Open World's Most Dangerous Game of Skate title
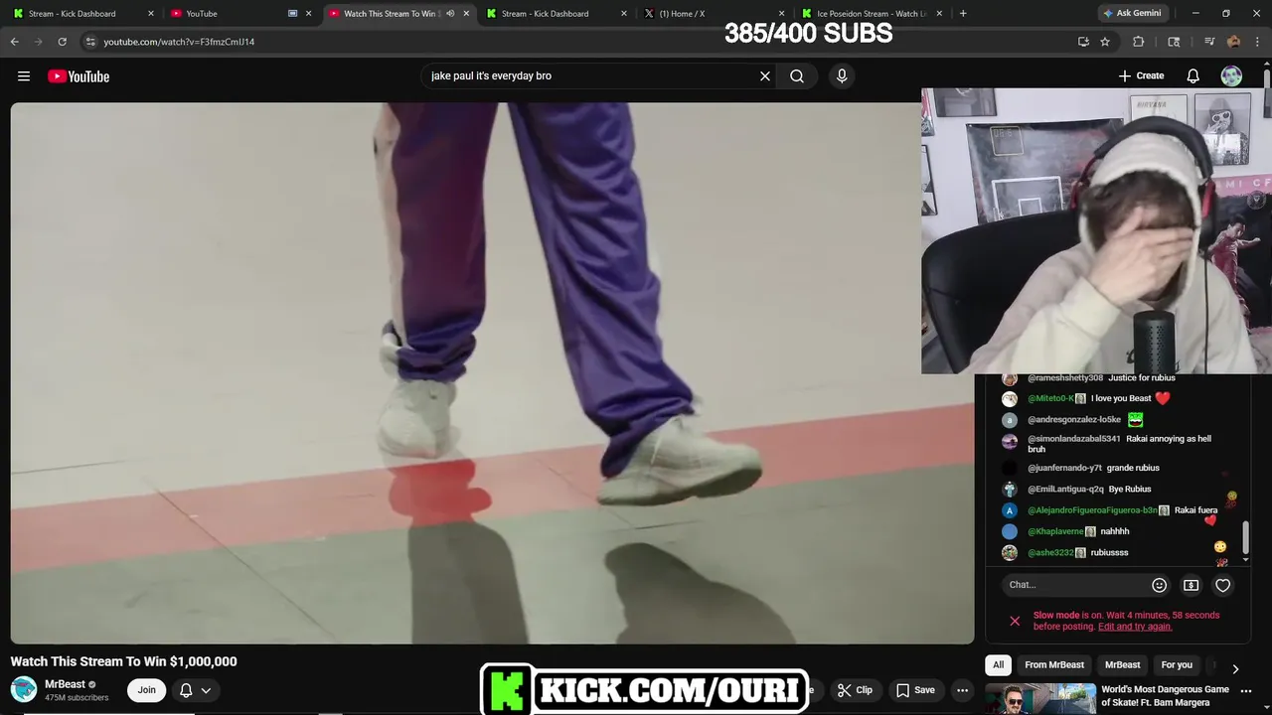 1165,695
